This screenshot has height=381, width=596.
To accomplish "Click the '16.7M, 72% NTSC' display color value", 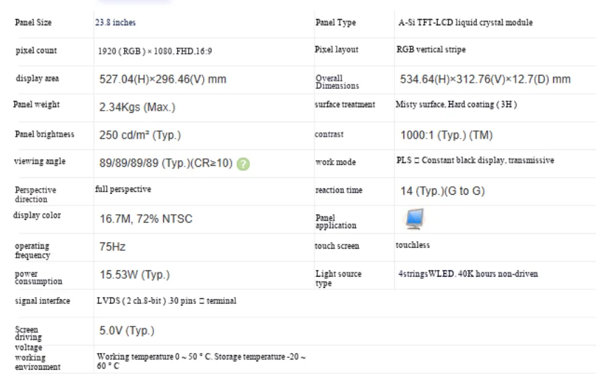I will [146, 219].
